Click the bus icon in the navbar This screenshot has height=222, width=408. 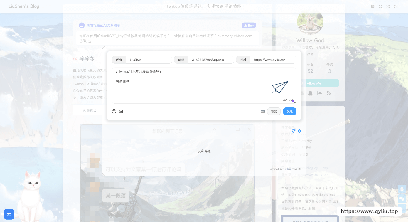pyautogui.click(x=373, y=6)
